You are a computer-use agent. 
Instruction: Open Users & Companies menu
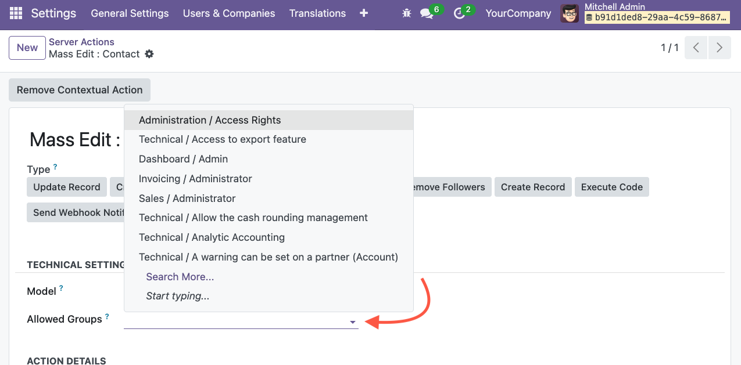[x=229, y=13]
